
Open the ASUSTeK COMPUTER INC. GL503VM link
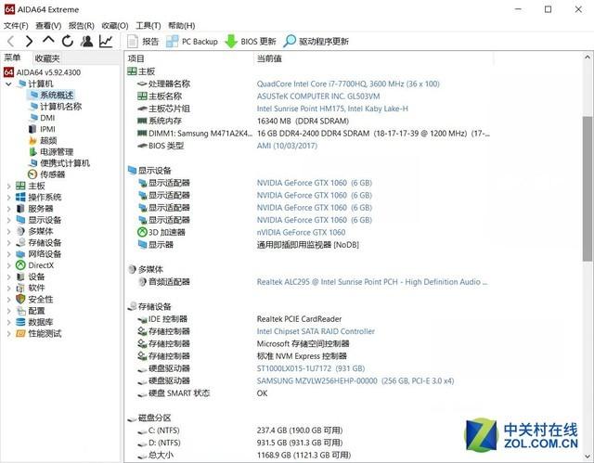coord(318,96)
